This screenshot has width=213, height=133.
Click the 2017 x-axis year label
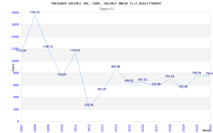(x=156, y=128)
